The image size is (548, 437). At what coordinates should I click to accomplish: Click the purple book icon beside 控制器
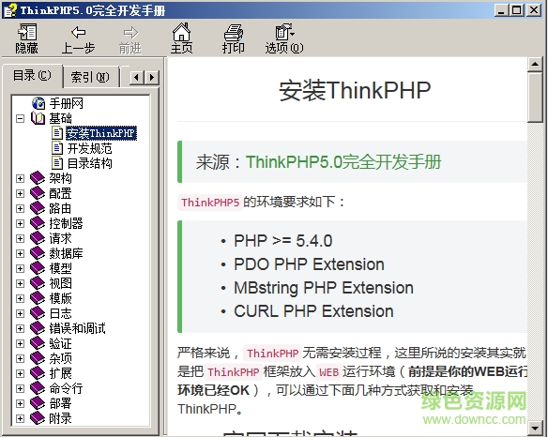pos(38,223)
